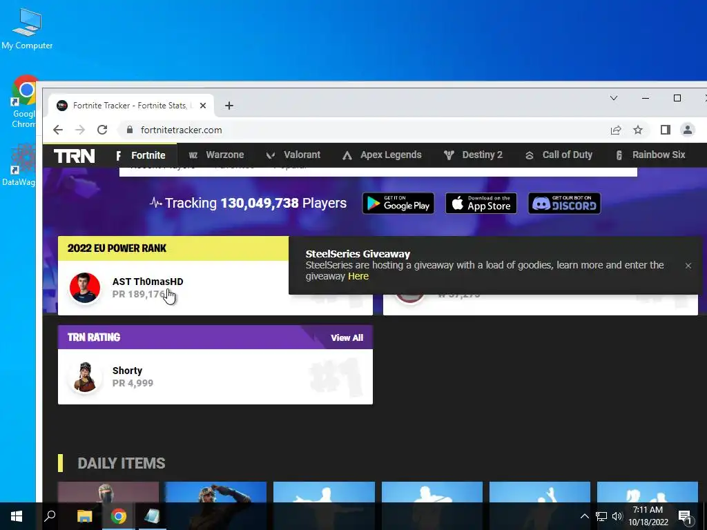Open My Computer desktop icon
The height and width of the screenshot is (530, 707).
tap(27, 29)
